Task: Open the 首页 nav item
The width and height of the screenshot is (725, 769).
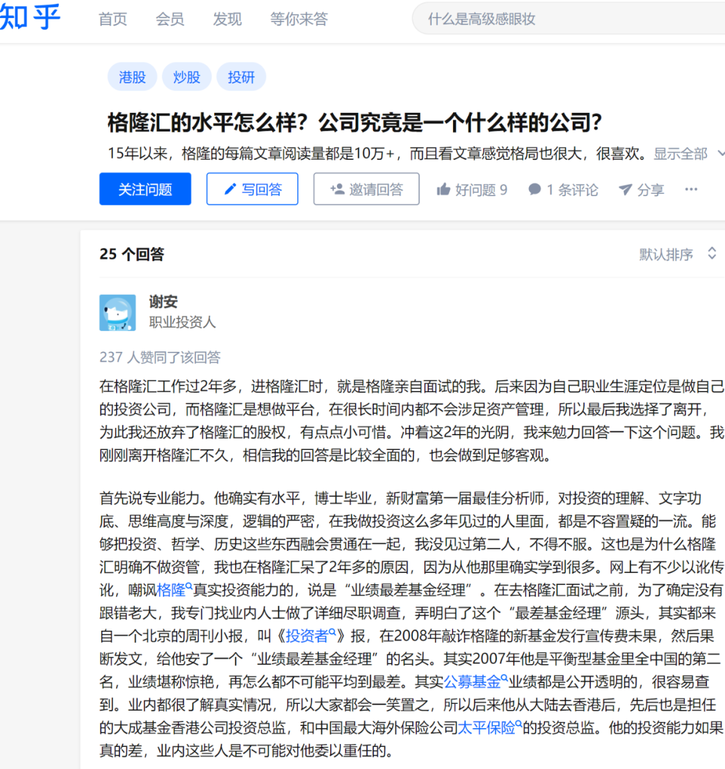Action: pyautogui.click(x=113, y=19)
